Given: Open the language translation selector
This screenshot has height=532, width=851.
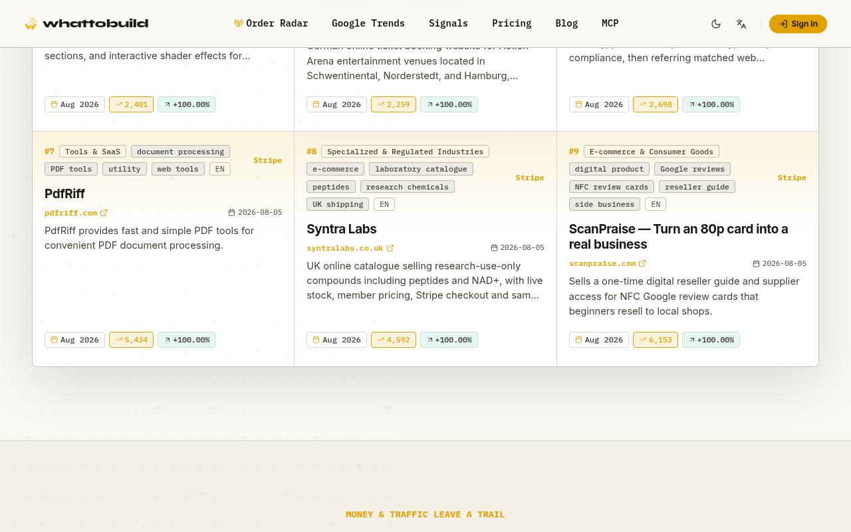Looking at the screenshot, I should tap(741, 24).
